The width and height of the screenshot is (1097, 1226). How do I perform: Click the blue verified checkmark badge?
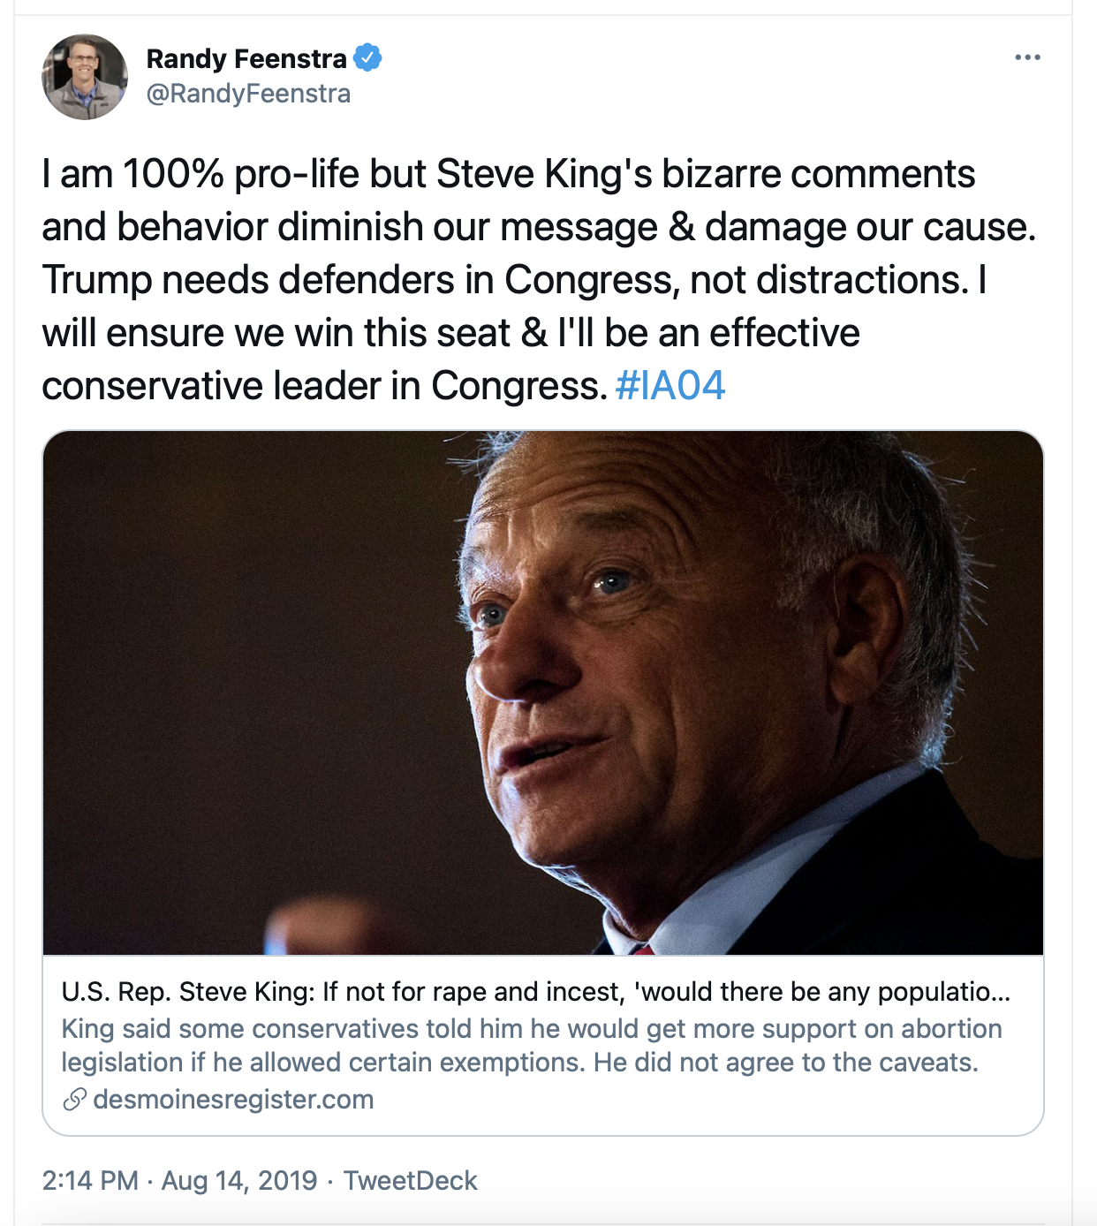pos(367,58)
